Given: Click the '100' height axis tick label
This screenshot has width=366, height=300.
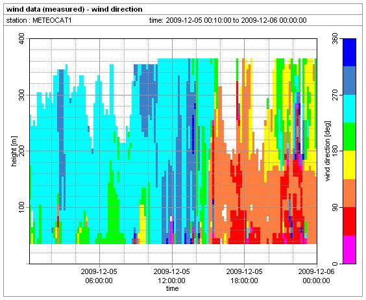Looking at the screenshot, I should pos(21,207).
